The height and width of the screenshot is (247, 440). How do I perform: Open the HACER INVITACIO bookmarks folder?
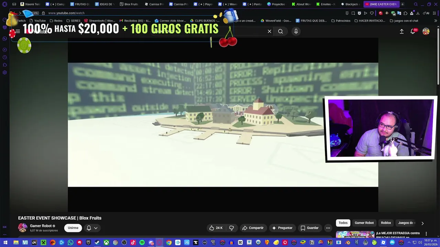370,21
